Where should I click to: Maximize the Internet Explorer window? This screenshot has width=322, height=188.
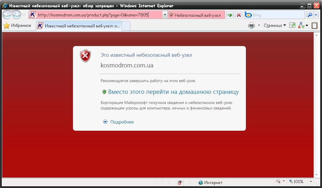[x=309, y=6]
